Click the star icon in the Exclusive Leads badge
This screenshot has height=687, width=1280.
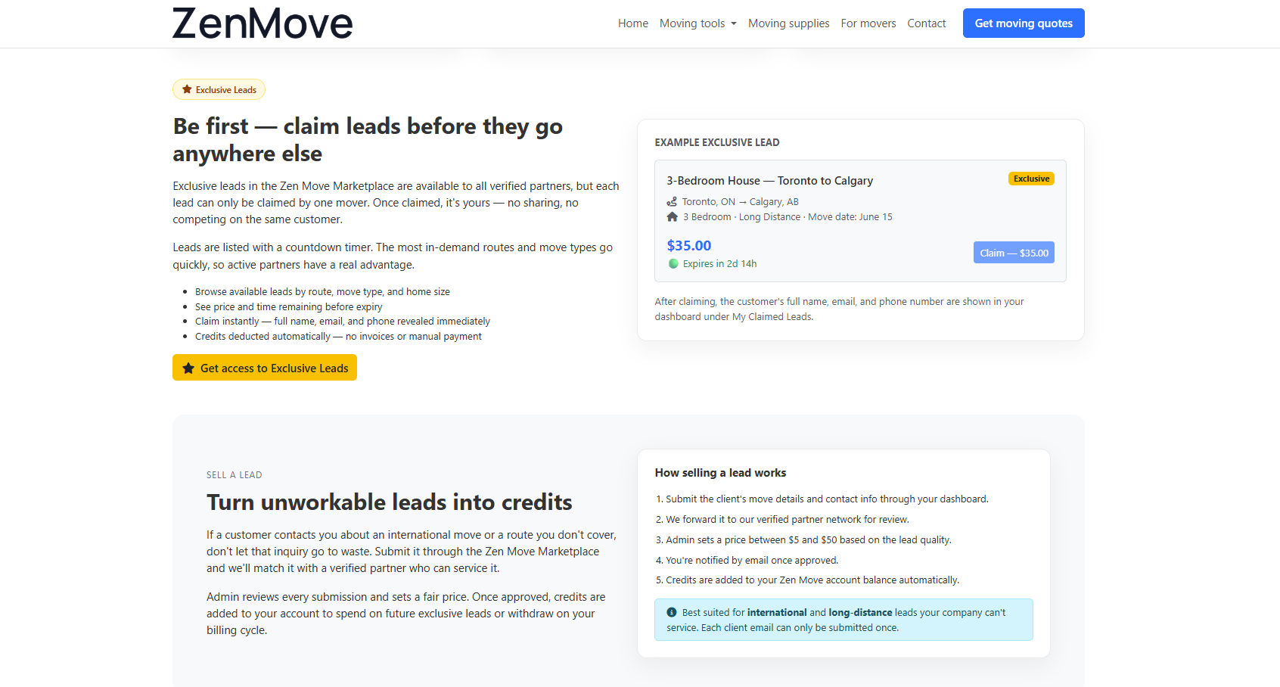coord(186,89)
